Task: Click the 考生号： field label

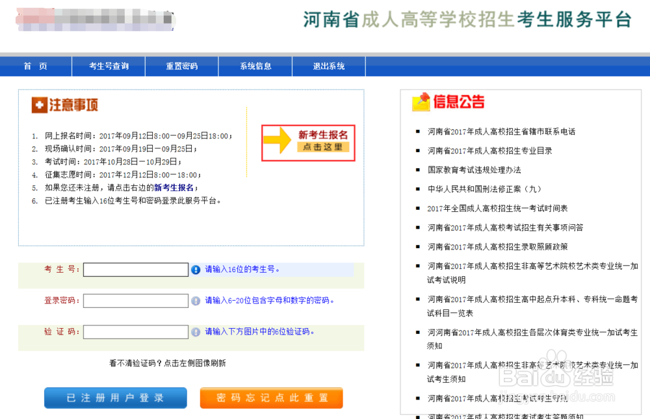Action: (62, 270)
